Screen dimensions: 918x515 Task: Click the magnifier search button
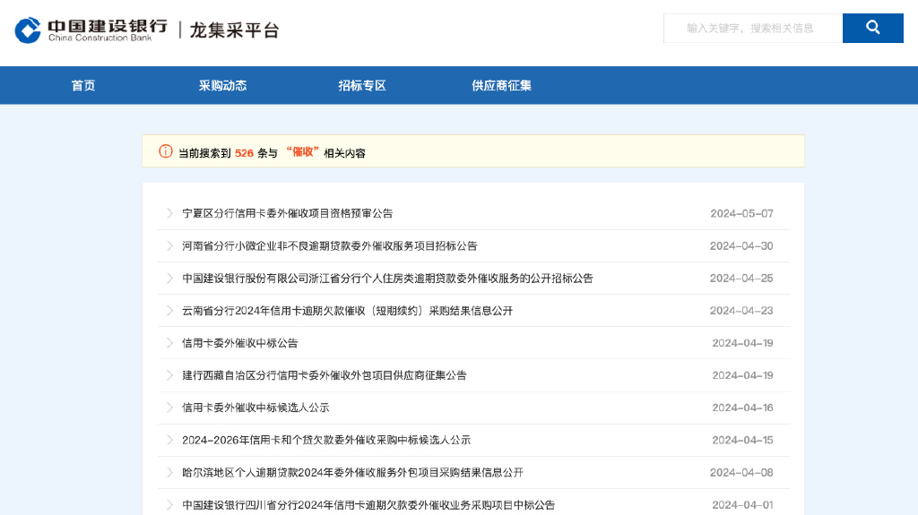point(872,28)
